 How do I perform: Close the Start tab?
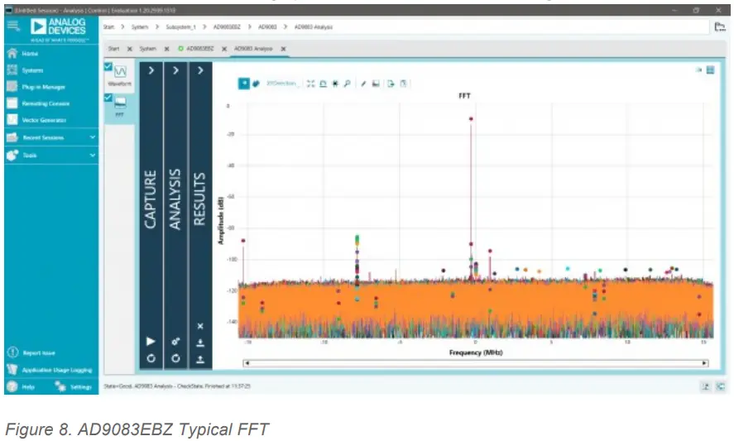tap(130, 49)
